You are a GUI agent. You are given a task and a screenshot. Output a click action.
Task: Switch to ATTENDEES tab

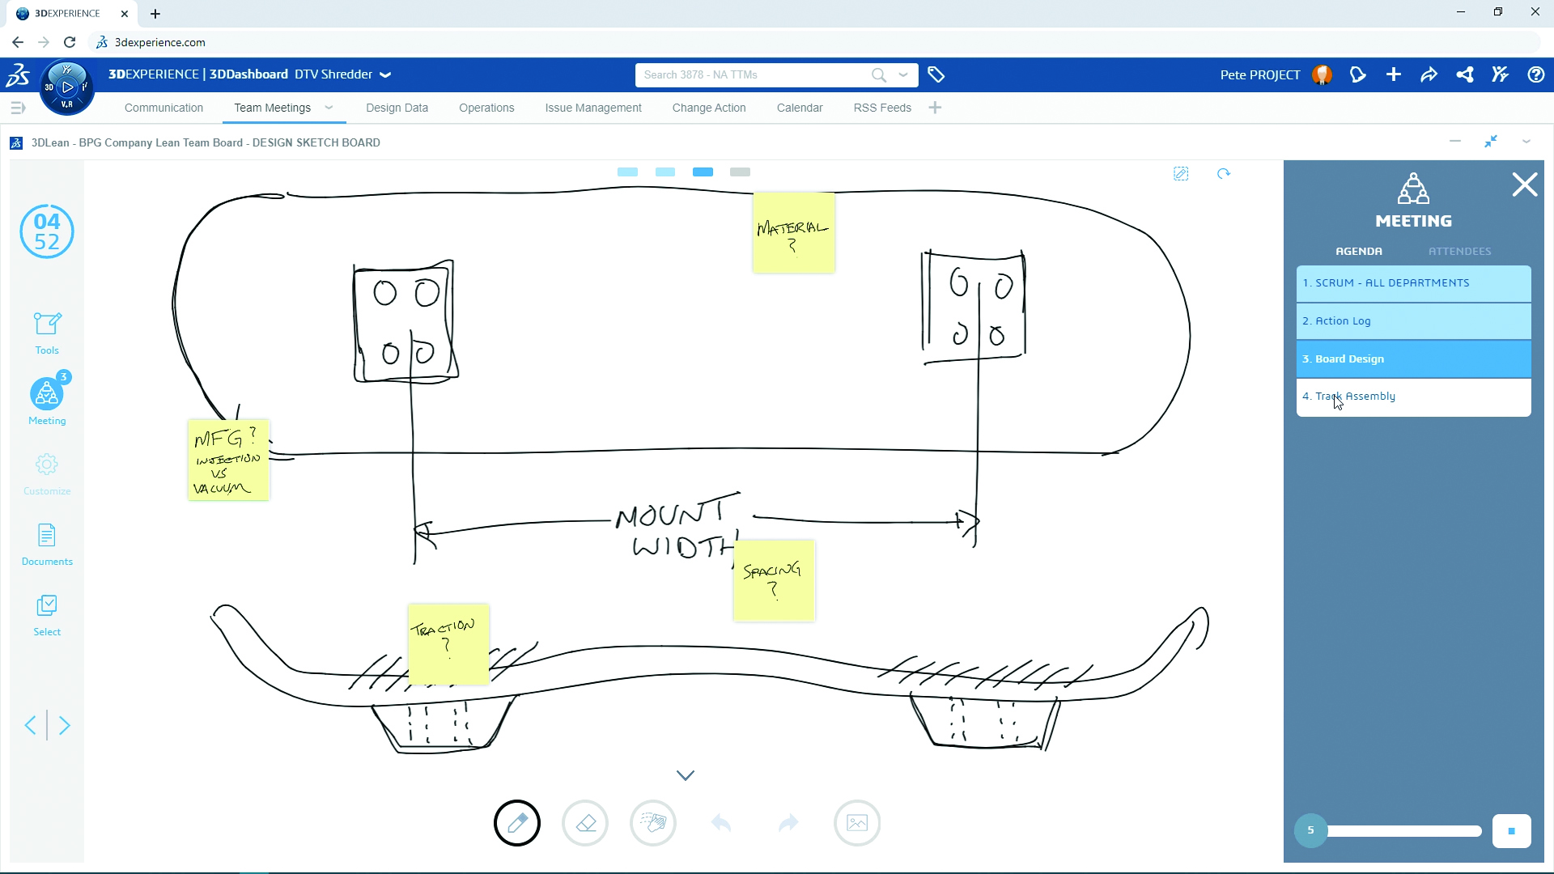coord(1459,251)
